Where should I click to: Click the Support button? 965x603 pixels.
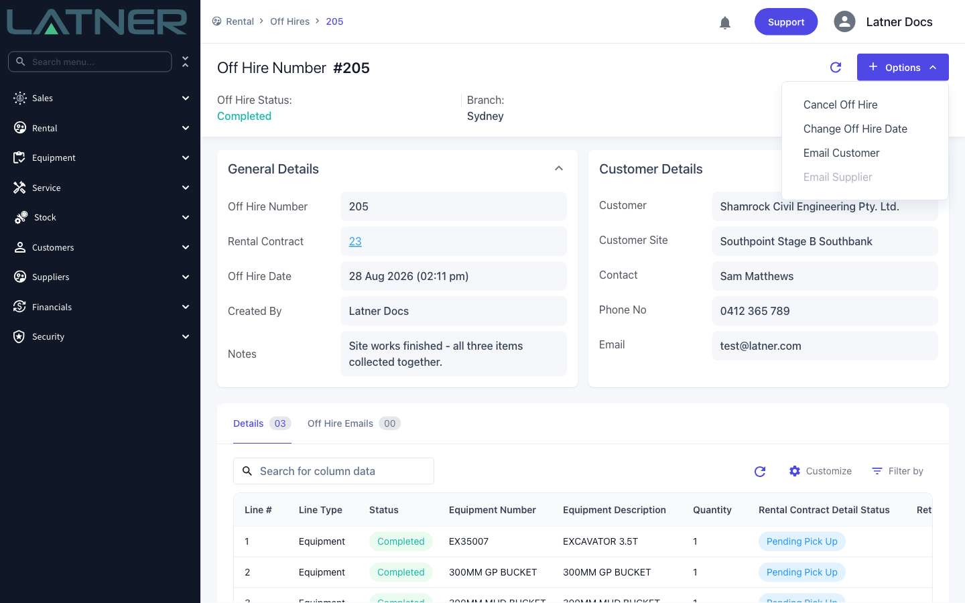pos(786,21)
